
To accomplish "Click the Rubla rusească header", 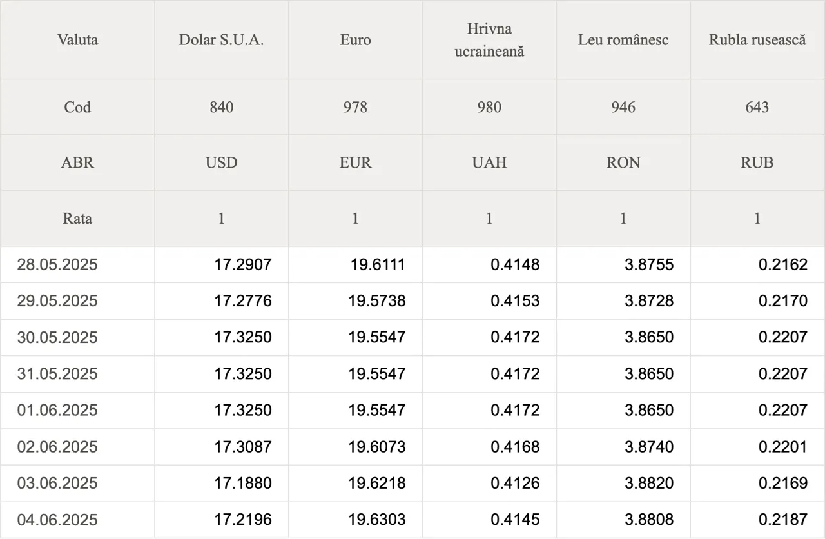I will point(757,39).
